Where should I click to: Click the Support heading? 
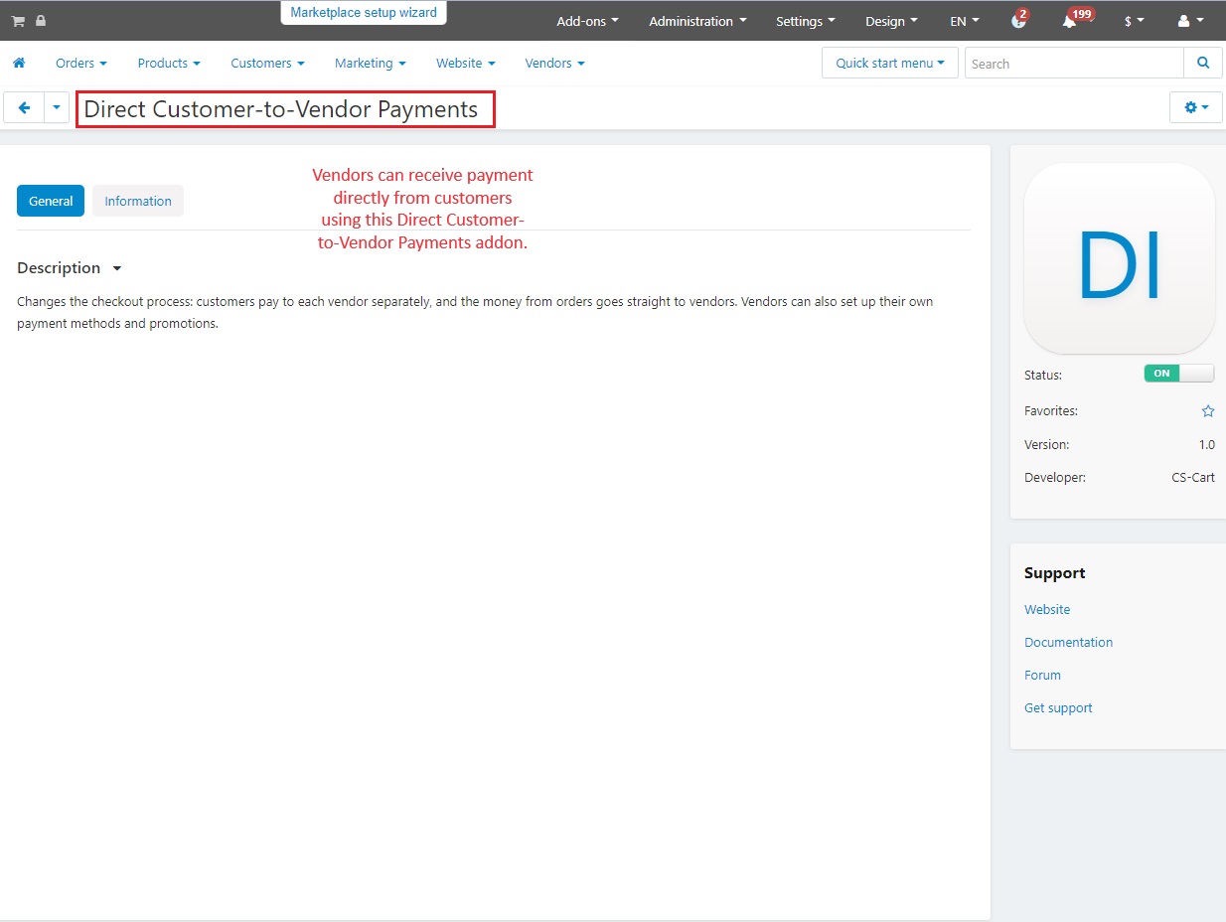coord(1054,573)
